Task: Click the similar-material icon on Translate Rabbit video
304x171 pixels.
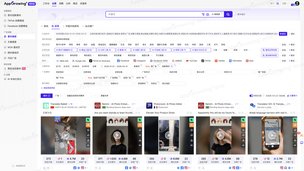Action: (x=88, y=120)
